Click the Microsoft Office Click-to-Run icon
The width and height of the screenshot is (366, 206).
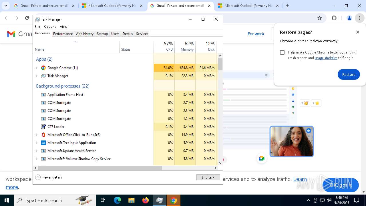point(43,135)
